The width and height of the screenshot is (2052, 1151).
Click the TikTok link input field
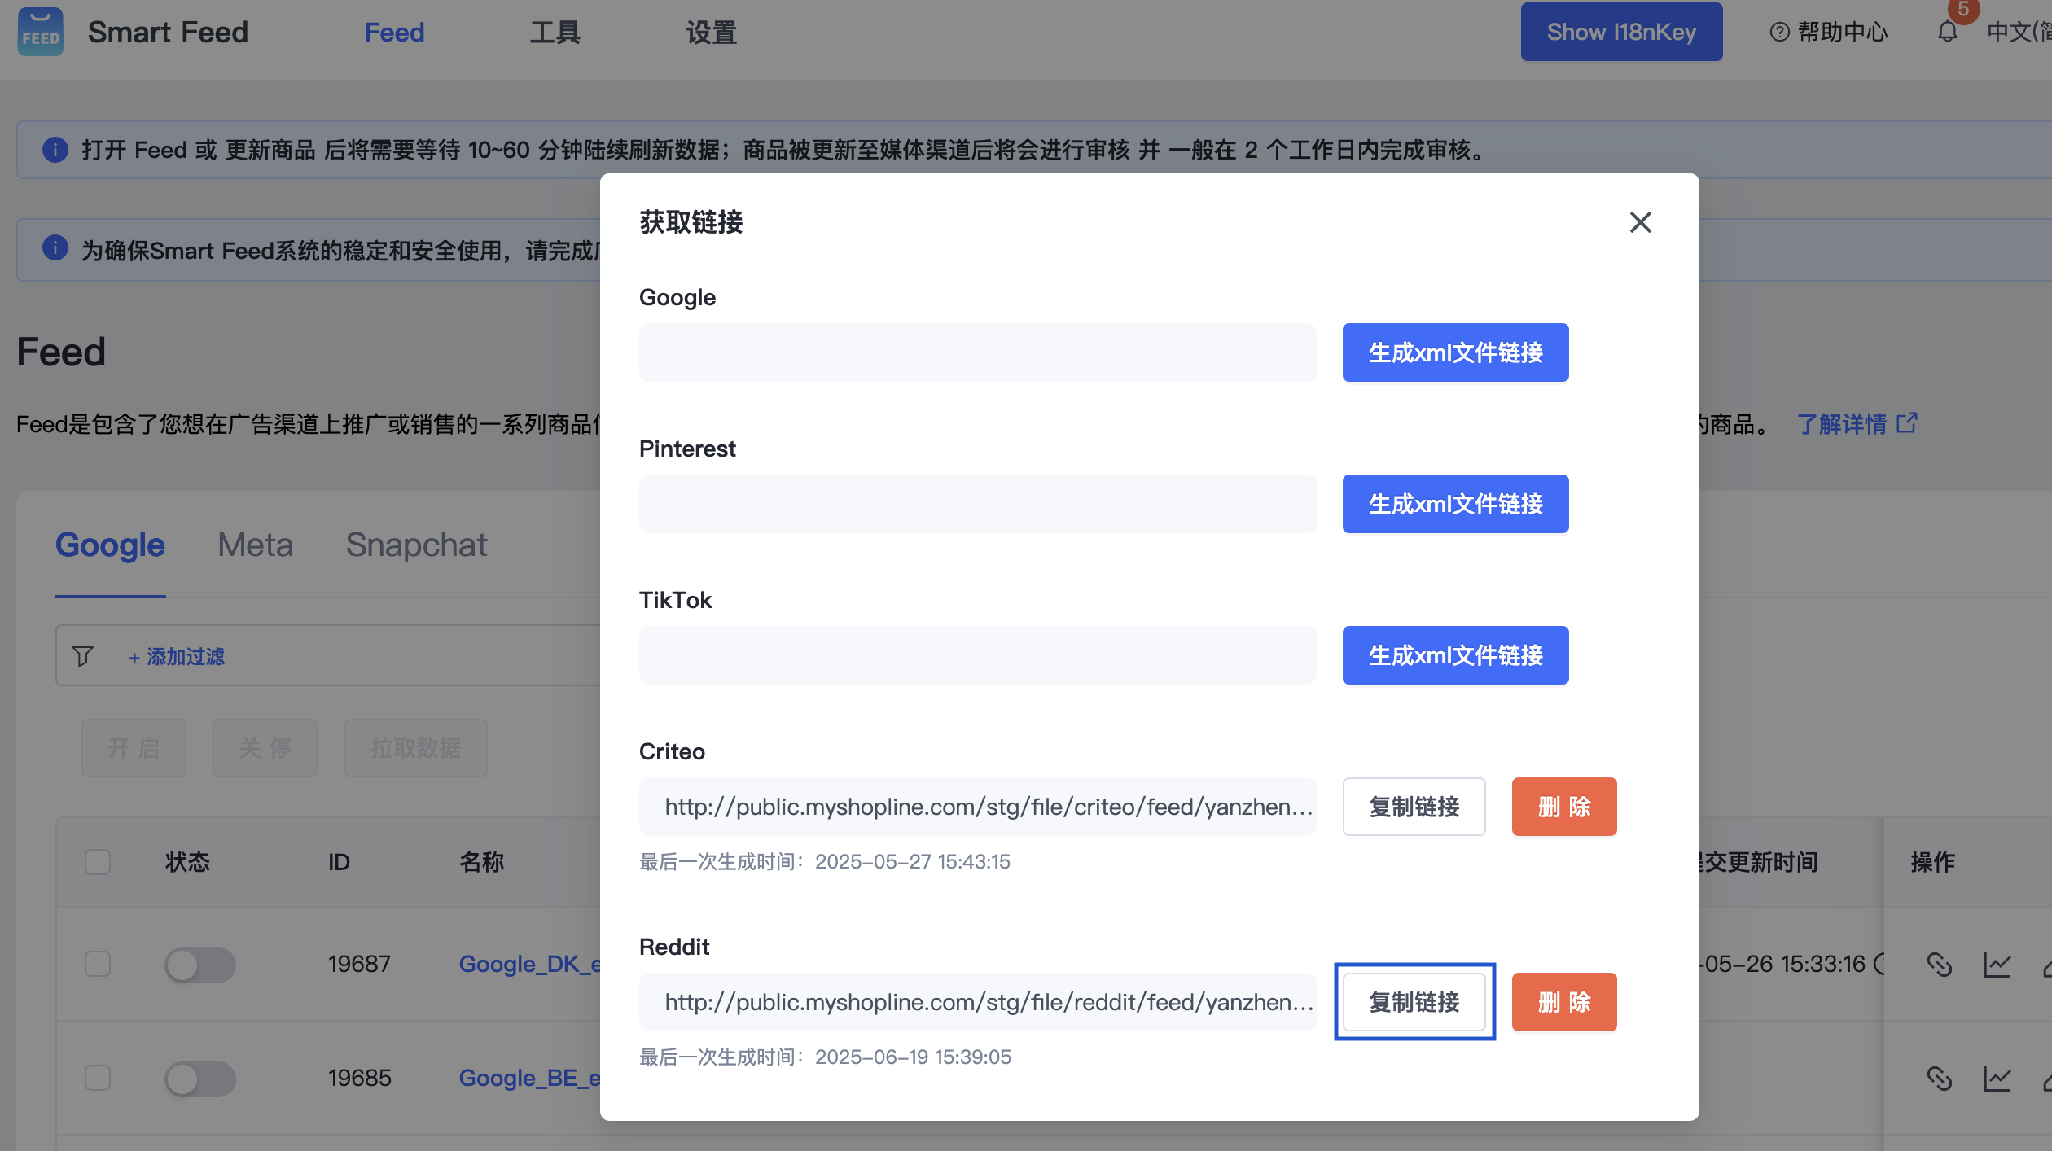click(x=977, y=655)
